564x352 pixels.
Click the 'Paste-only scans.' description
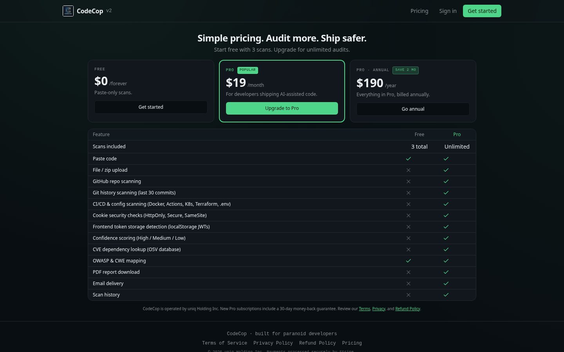113,93
